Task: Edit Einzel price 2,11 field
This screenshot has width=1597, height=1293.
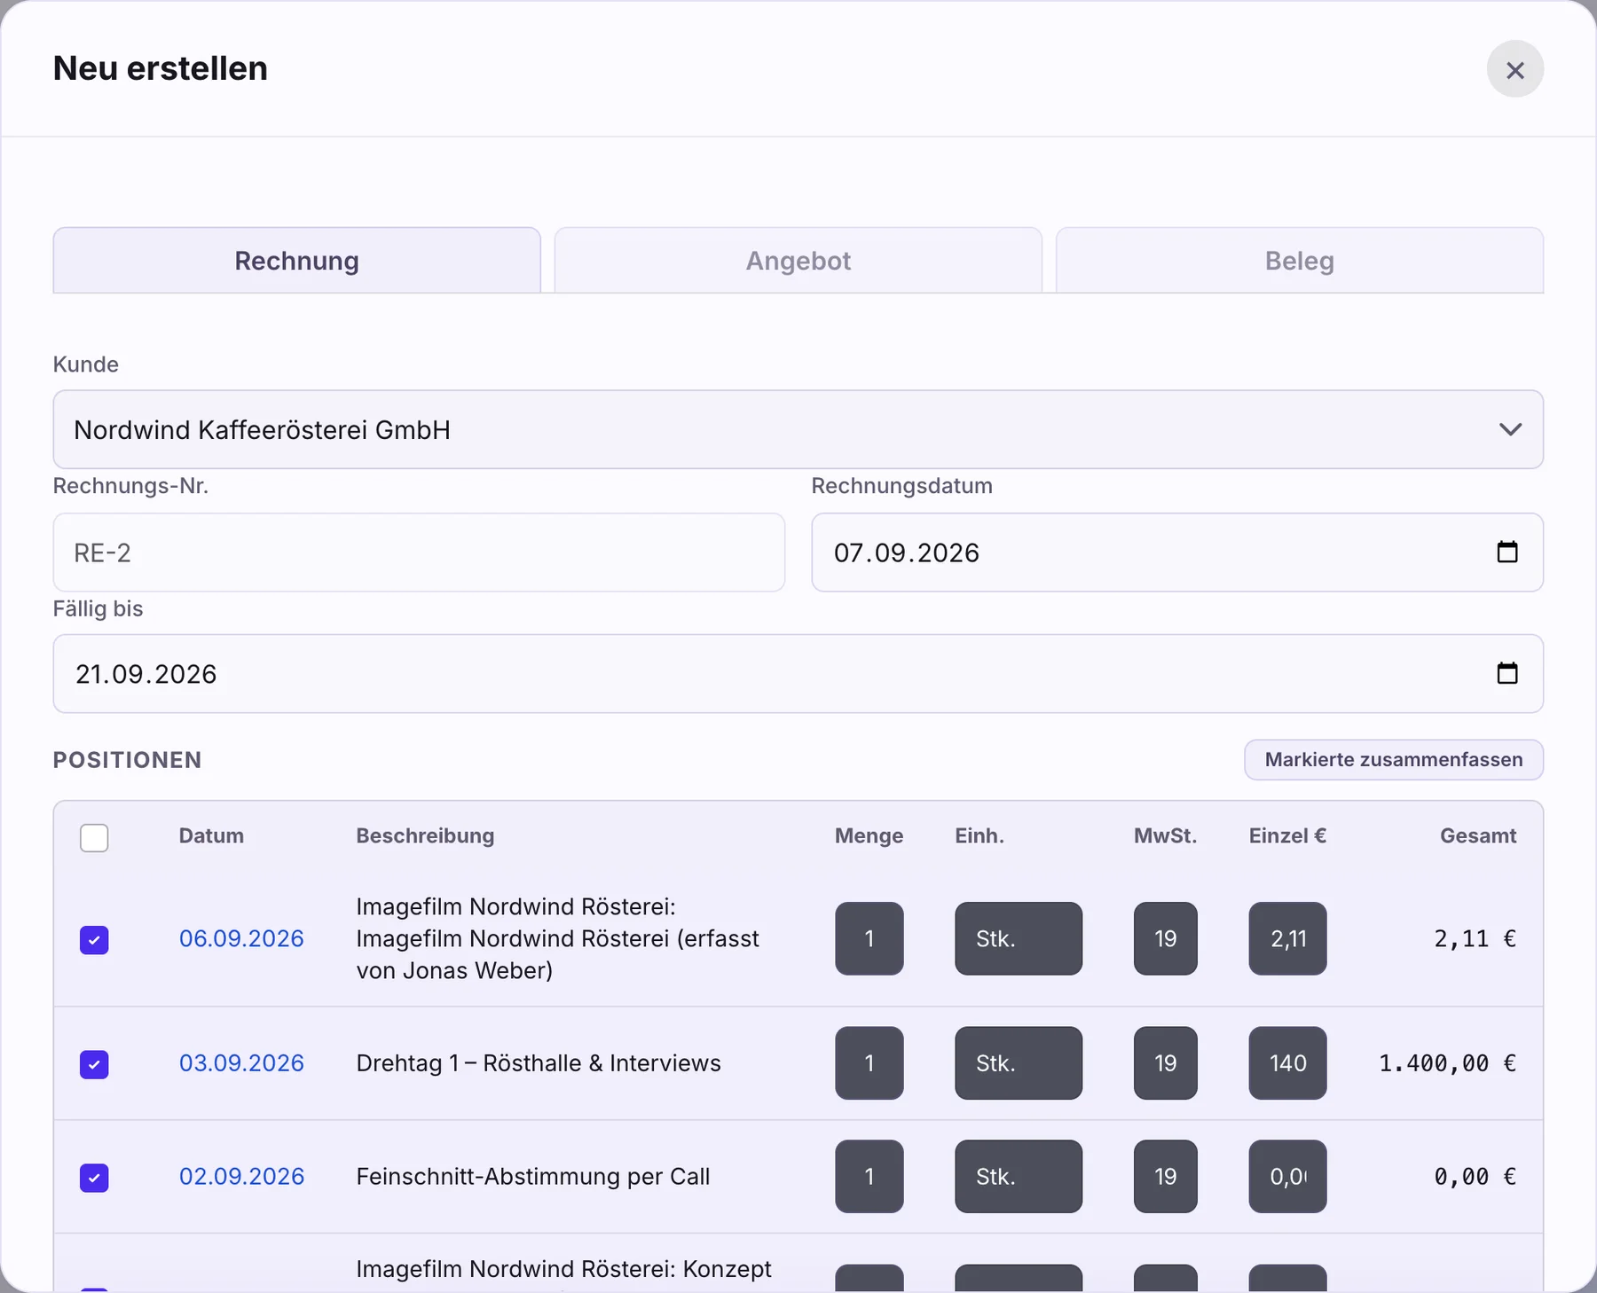Action: [x=1287, y=938]
